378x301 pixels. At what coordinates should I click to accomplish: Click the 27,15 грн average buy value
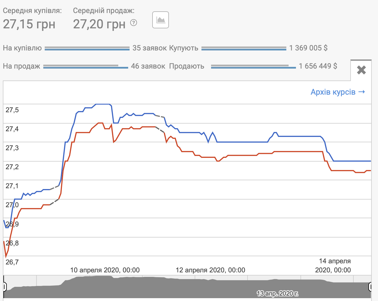(29, 24)
